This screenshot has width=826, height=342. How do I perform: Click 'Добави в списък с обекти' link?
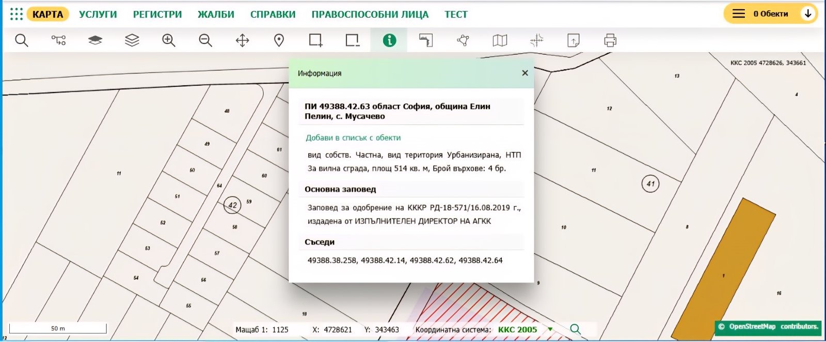pos(353,138)
